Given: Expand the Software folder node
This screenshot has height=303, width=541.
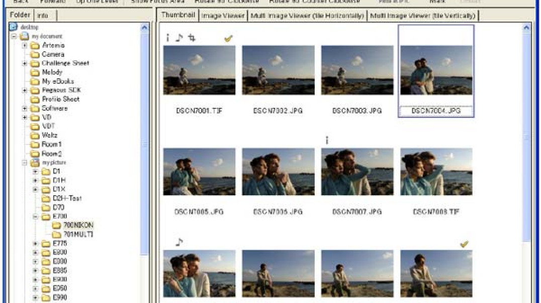Looking at the screenshot, I should coord(25,108).
